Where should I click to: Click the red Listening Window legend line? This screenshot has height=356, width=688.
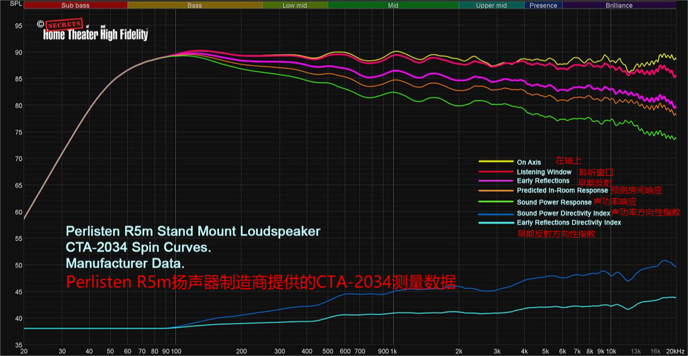(x=495, y=172)
